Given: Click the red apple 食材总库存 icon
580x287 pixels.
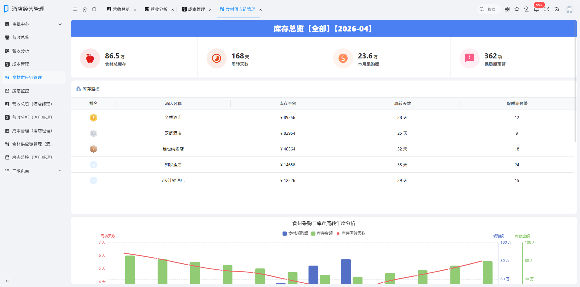Looking at the screenshot, I should point(90,58).
